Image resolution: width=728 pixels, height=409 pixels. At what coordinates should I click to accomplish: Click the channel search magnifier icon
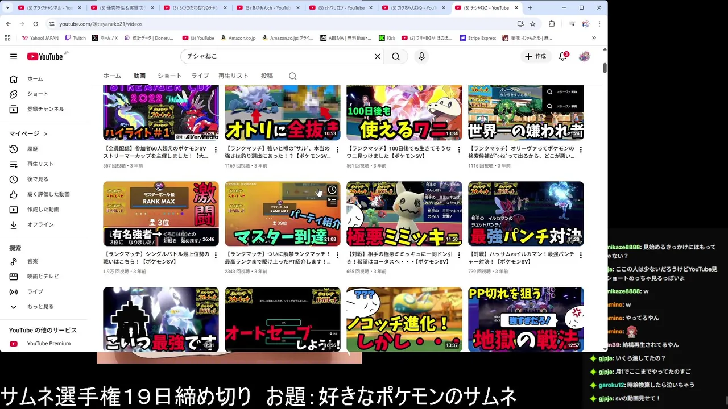click(292, 76)
